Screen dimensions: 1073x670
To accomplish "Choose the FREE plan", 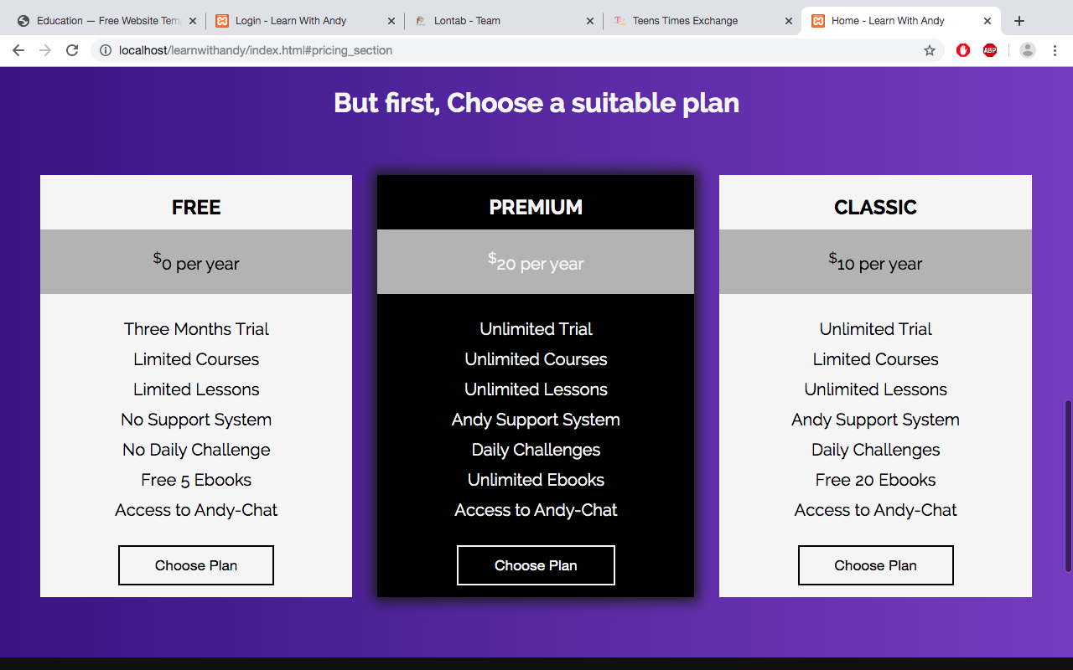I will 196,565.
